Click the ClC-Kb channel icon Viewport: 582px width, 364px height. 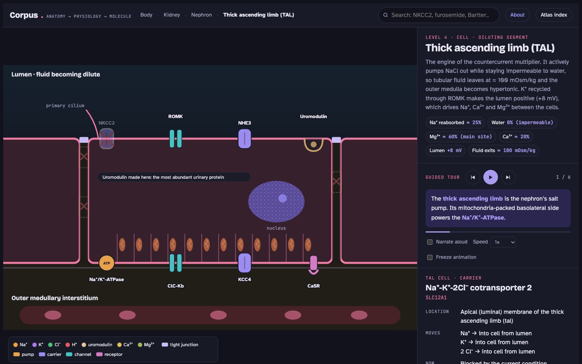tap(176, 263)
